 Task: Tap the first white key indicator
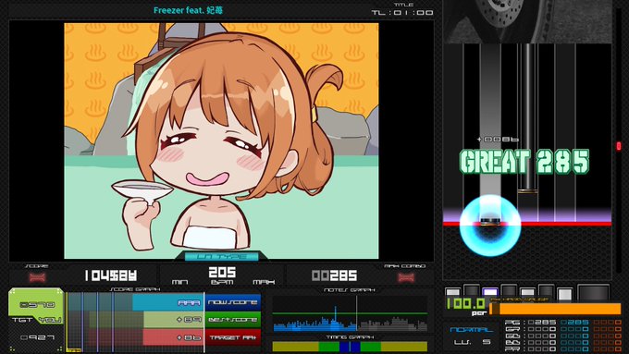(452, 292)
